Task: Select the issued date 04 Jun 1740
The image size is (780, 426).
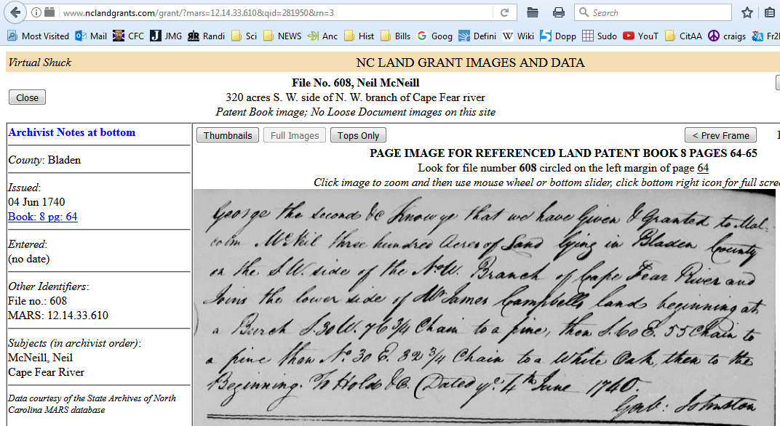Action: 36,202
